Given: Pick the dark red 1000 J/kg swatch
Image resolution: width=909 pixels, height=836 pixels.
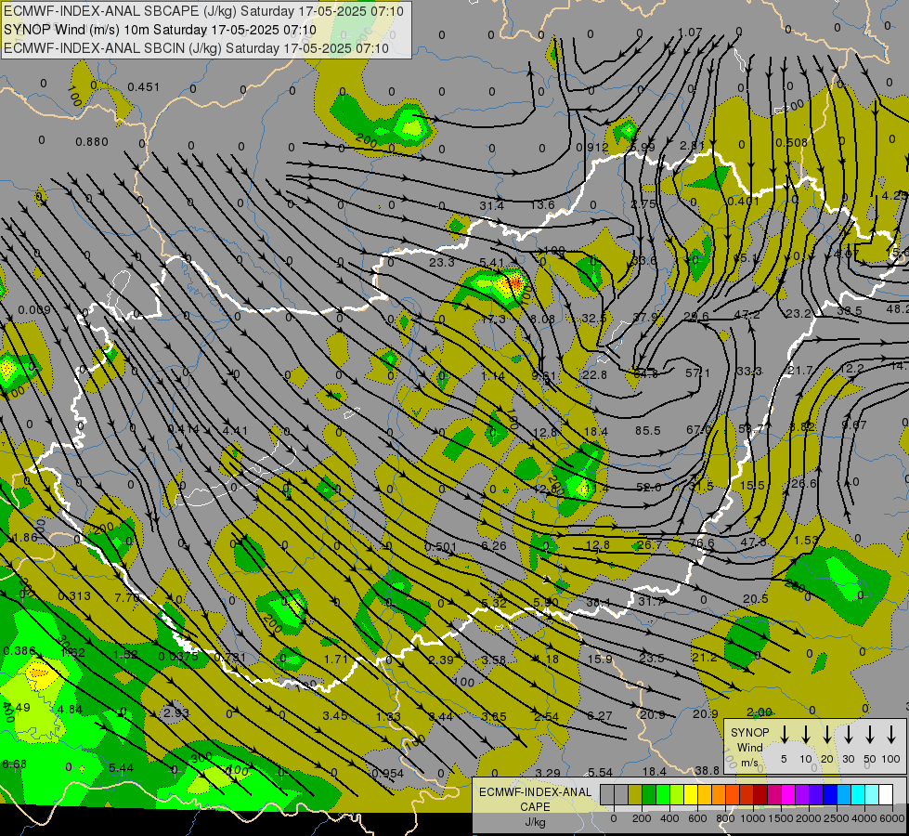Looking at the screenshot, I should click(760, 794).
